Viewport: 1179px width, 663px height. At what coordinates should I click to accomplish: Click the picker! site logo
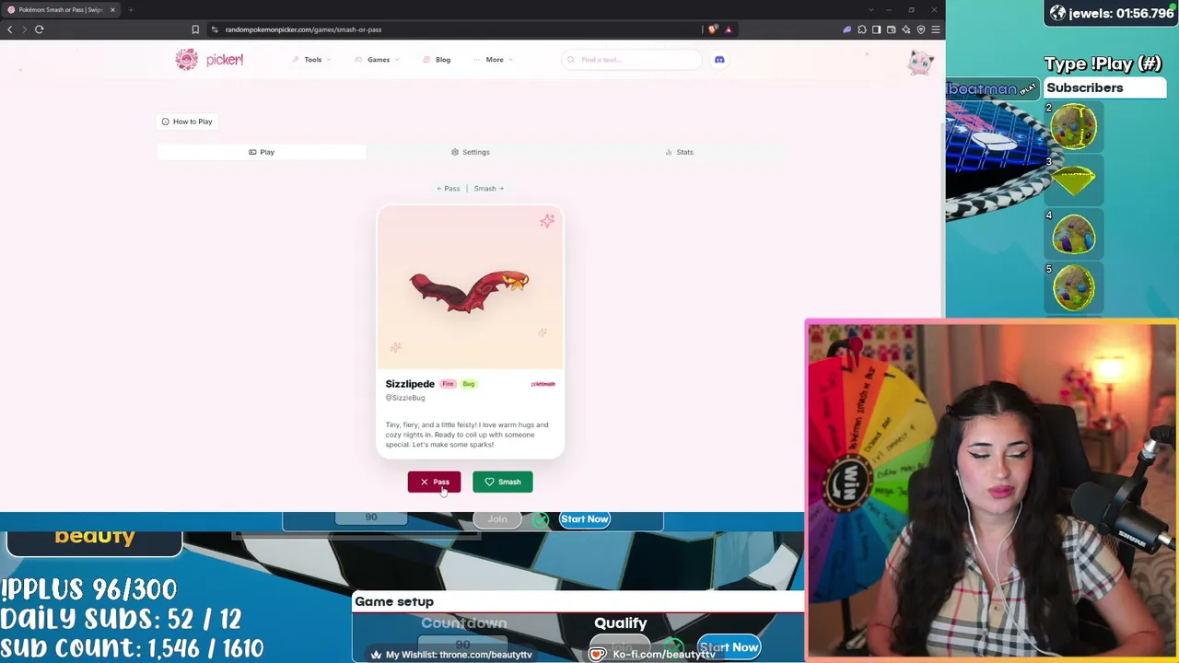209,60
